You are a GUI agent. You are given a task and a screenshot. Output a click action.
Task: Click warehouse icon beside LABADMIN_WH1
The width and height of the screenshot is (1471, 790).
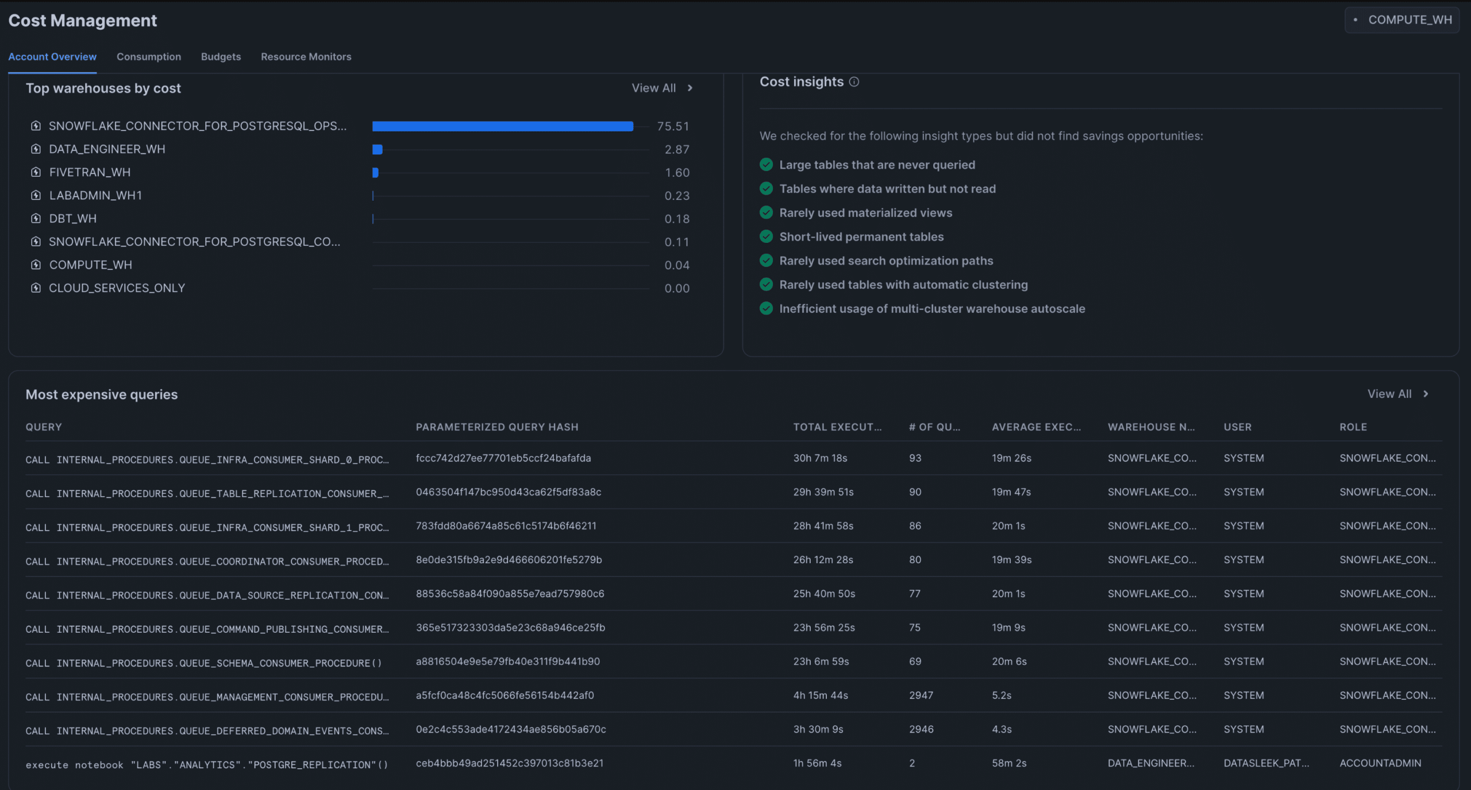click(x=36, y=195)
